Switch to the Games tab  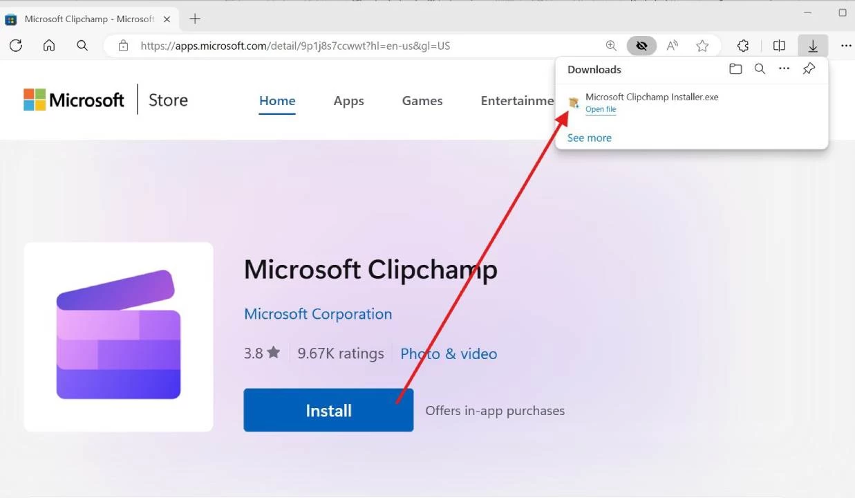[422, 101]
